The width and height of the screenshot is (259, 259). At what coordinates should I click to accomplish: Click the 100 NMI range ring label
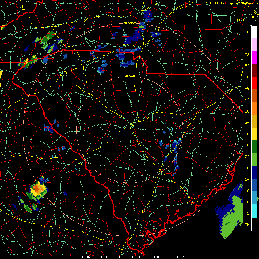pos(129,23)
